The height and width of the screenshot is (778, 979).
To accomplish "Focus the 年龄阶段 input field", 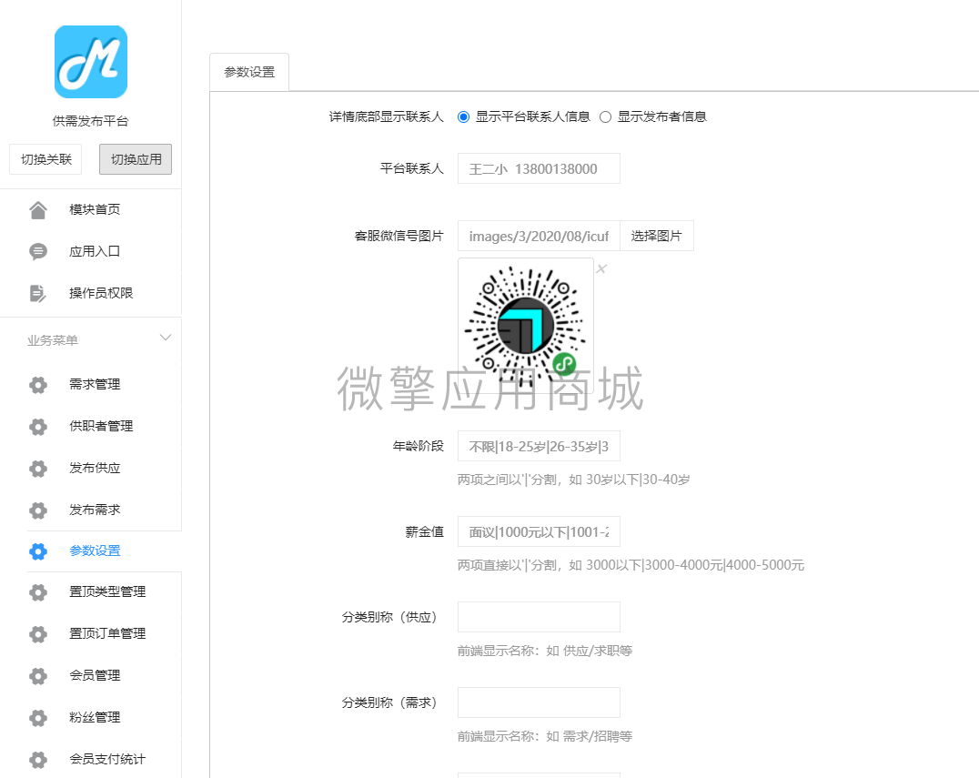I will [x=539, y=447].
